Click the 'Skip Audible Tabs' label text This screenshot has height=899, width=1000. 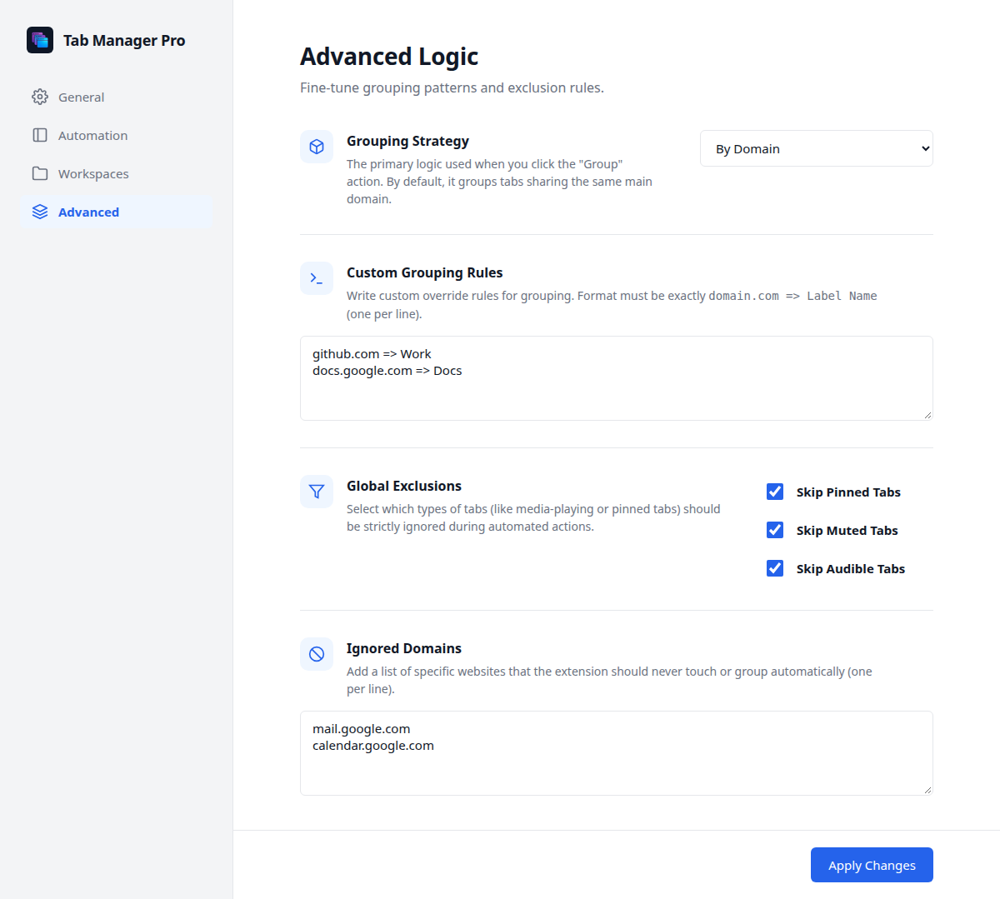pos(850,569)
